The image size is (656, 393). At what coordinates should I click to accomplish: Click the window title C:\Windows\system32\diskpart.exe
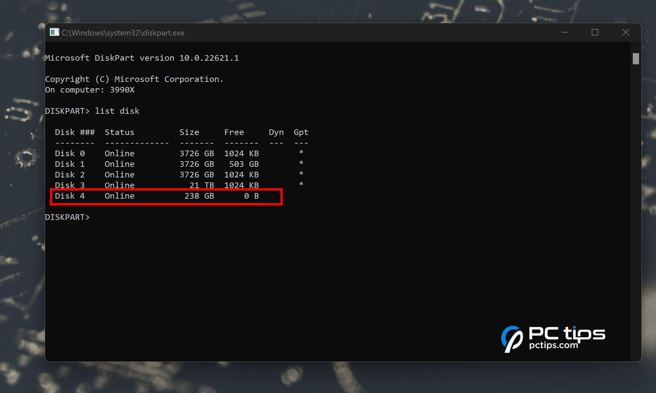tap(123, 33)
